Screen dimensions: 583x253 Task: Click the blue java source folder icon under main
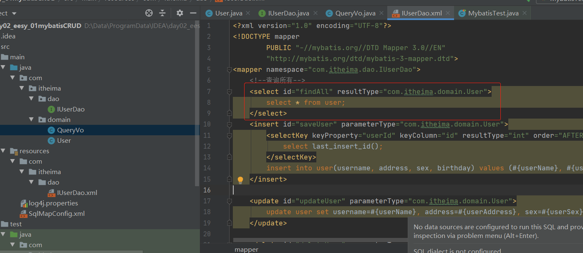tap(14, 68)
